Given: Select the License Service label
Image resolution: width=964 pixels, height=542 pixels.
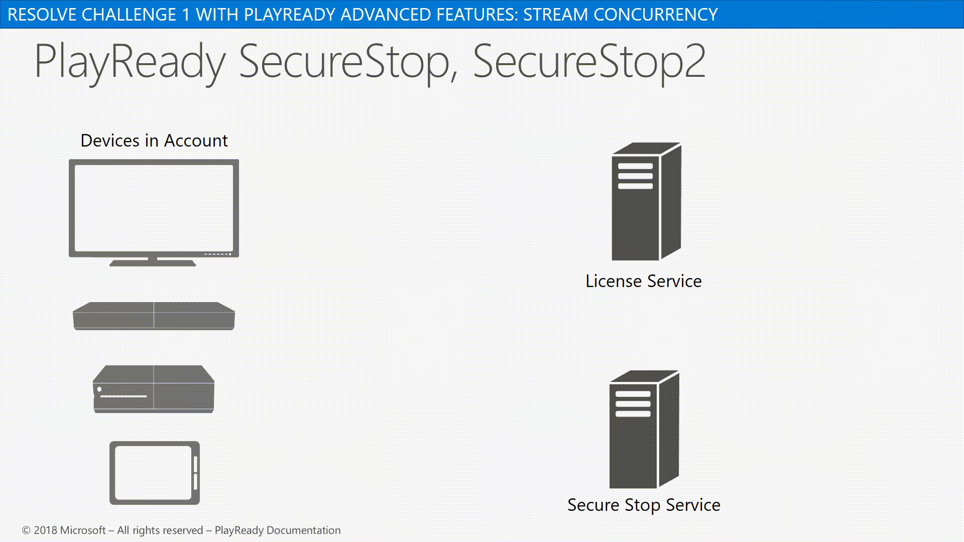Looking at the screenshot, I should [643, 281].
